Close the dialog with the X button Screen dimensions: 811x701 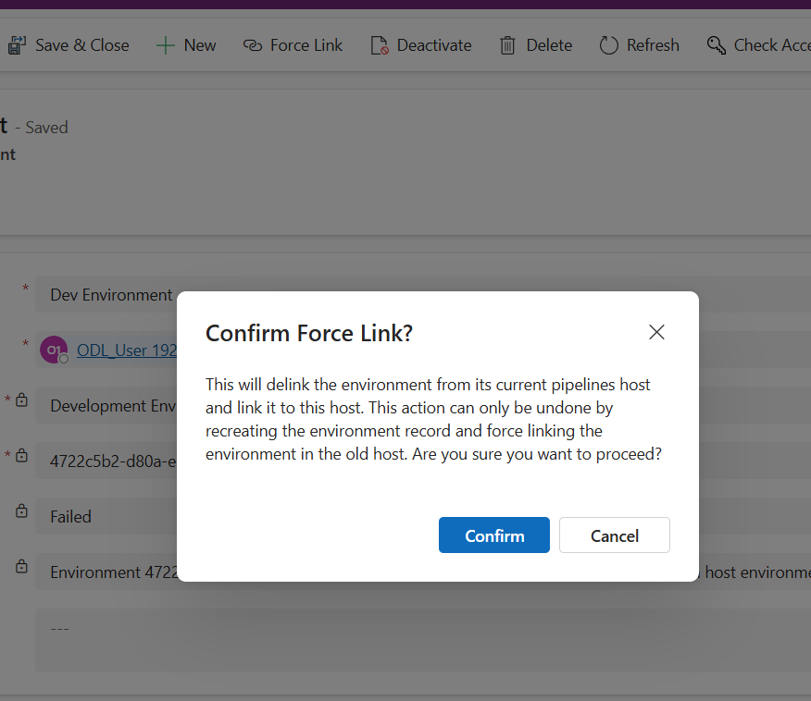[656, 332]
